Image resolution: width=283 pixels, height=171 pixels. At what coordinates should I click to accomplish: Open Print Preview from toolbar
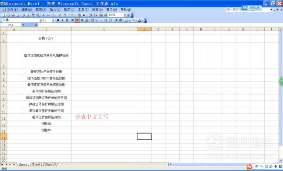[27, 15]
